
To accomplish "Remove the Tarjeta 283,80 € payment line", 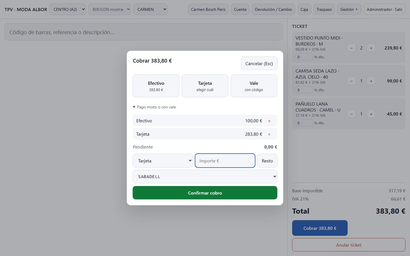I will [x=269, y=134].
